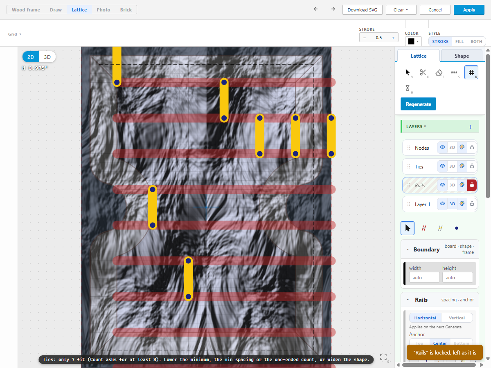This screenshot has height=368, width=491.
Task: Lock Layer 1
Action: [472, 204]
